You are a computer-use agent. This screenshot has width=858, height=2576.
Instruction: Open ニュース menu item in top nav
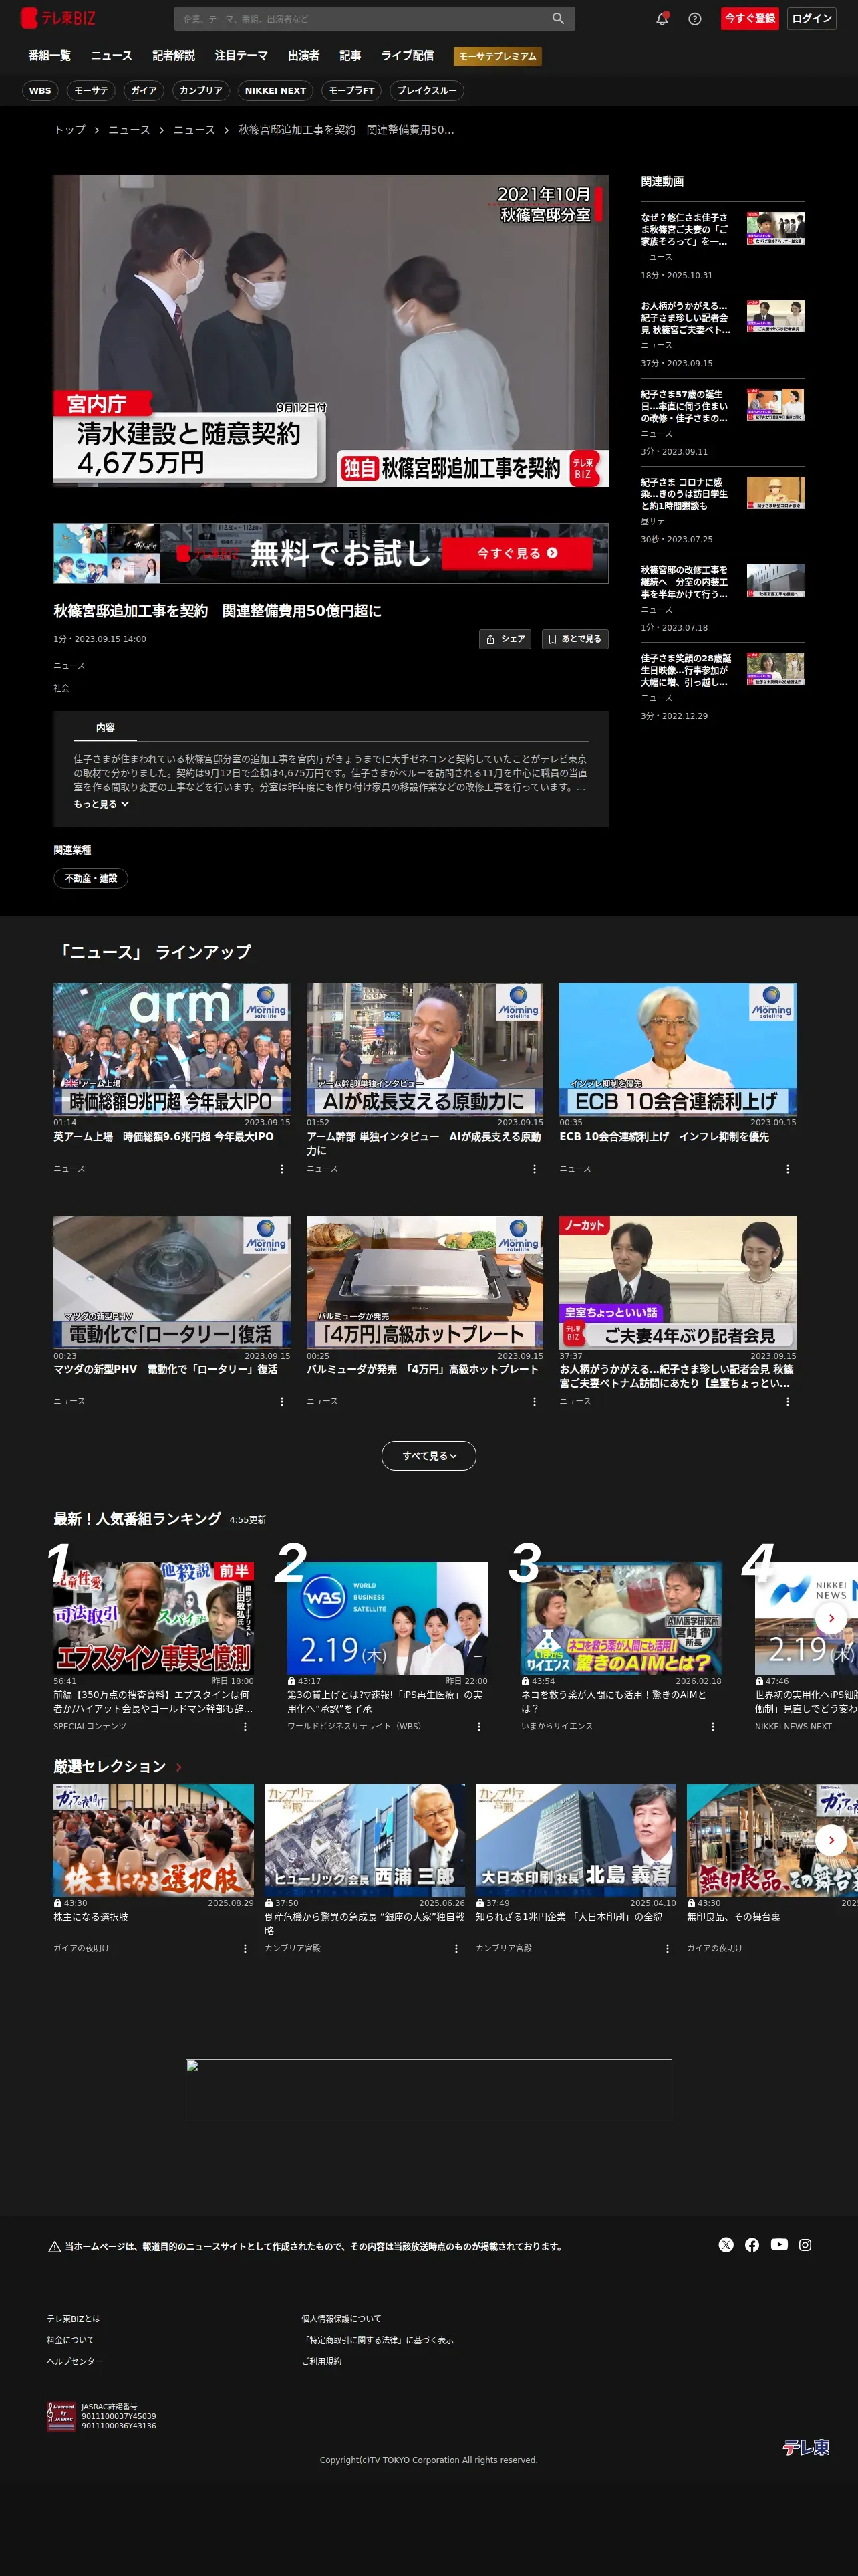[111, 56]
